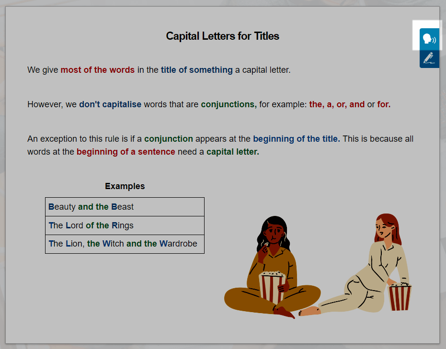Click the red word 'for.'
The image size is (446, 349).
(384, 104)
